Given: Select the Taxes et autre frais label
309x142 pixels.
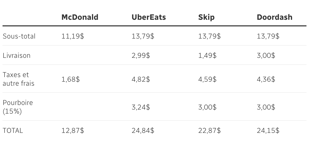Looking at the screenshot, I should tap(18, 79).
